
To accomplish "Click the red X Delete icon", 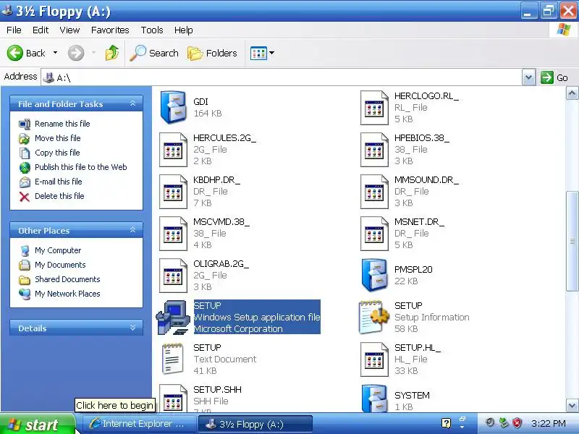I will 25,197.
